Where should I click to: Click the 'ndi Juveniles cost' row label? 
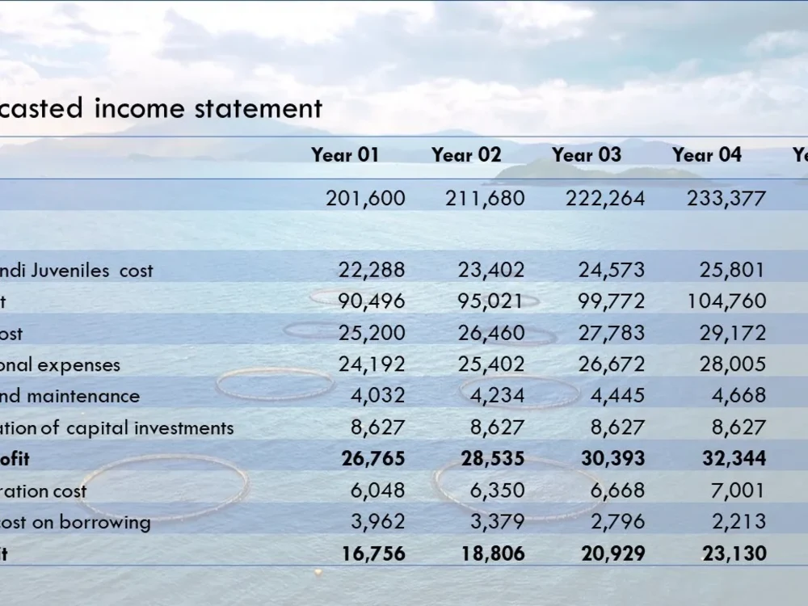tap(76, 271)
